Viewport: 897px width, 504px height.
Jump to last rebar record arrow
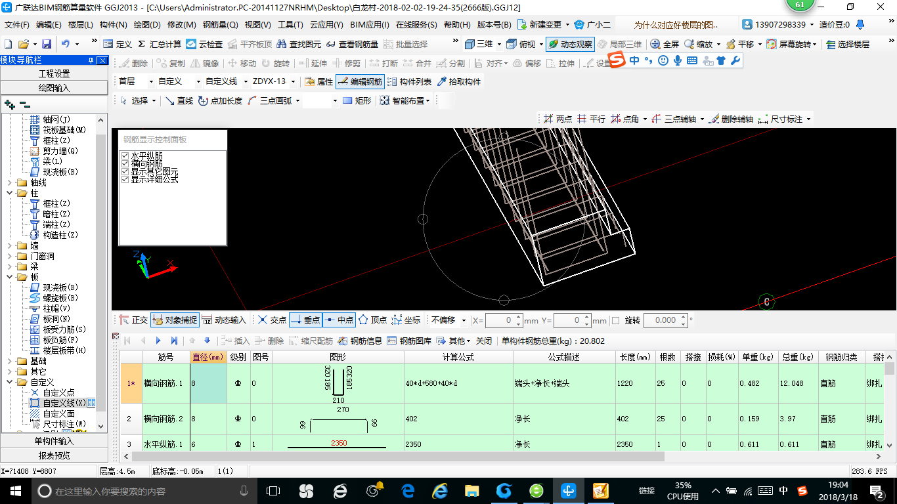[174, 341]
